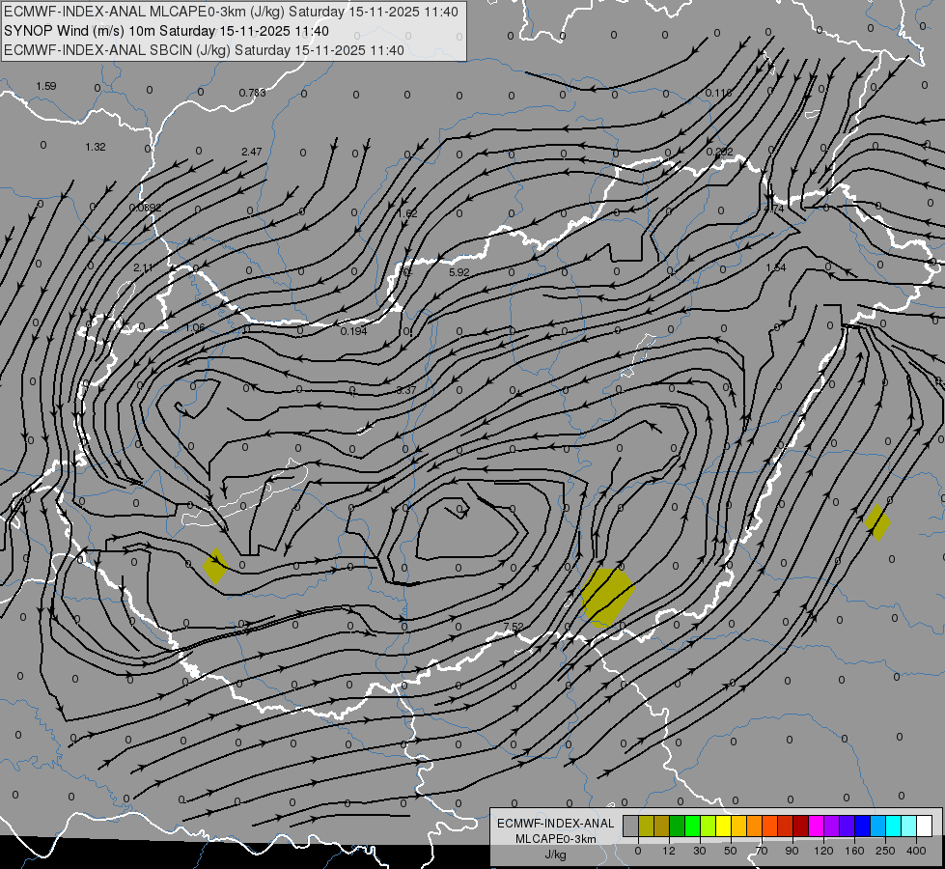Click the legend scale label 30
The width and height of the screenshot is (945, 869).
tap(699, 851)
